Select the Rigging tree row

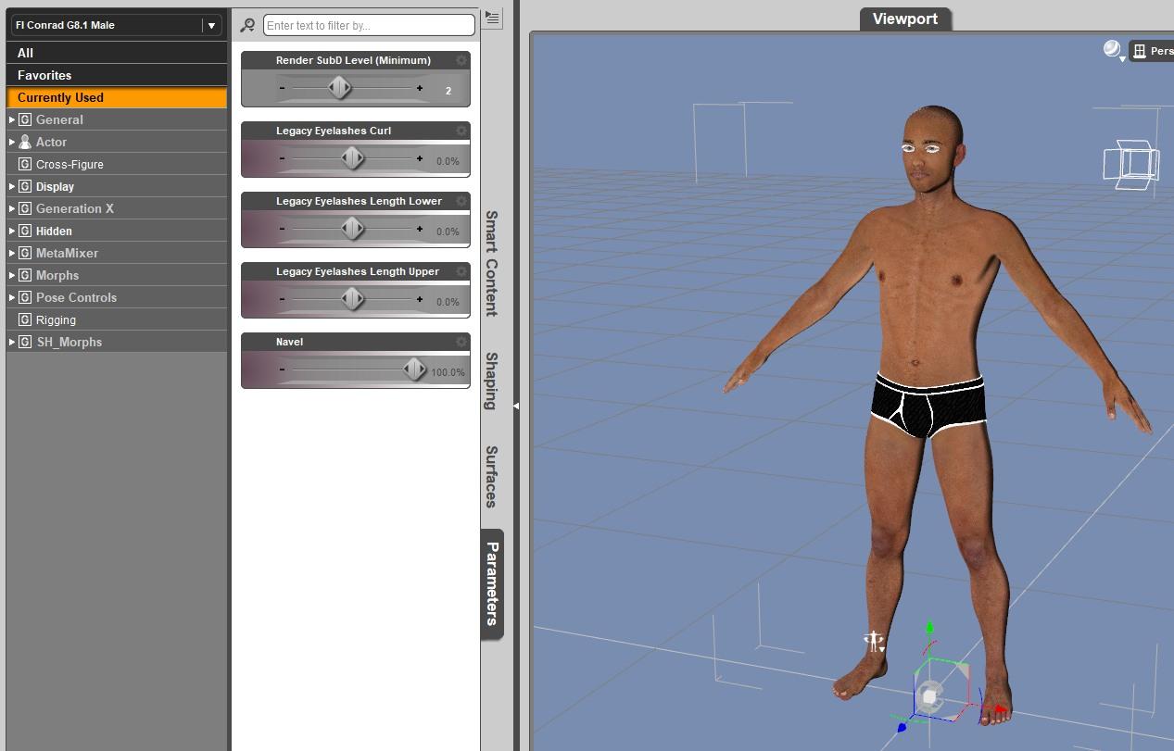tap(117, 319)
